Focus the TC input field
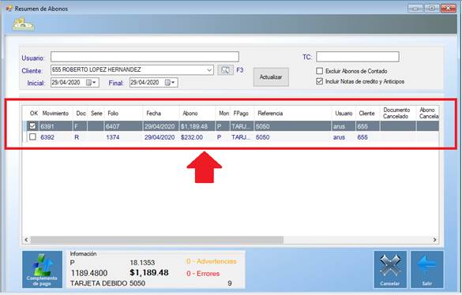Screen dimensions: 462x295 pyautogui.click(x=358, y=57)
